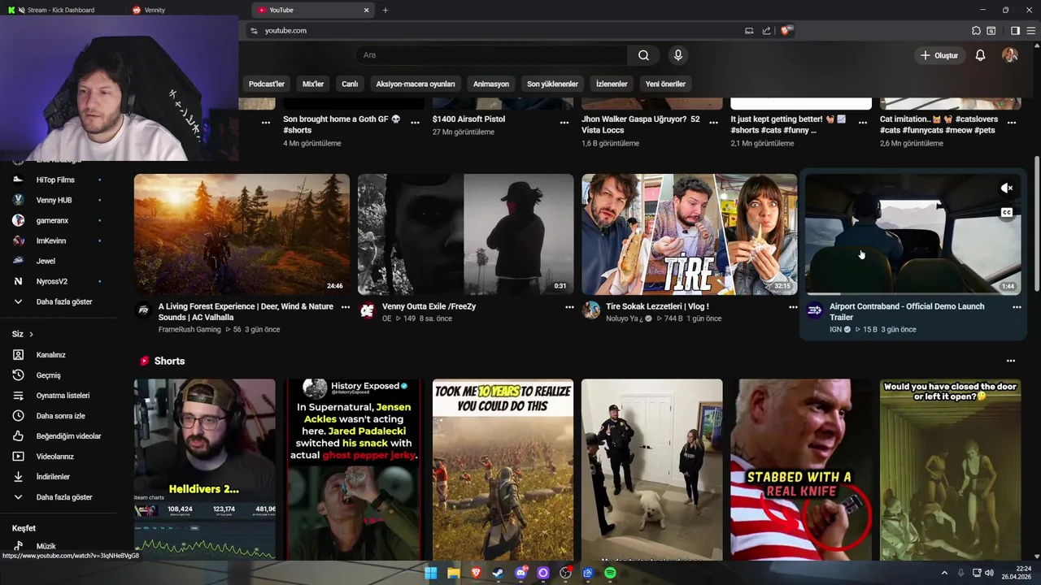Unmute the Airport Contraband preview
Screen dimensions: 1041x585
1007,188
